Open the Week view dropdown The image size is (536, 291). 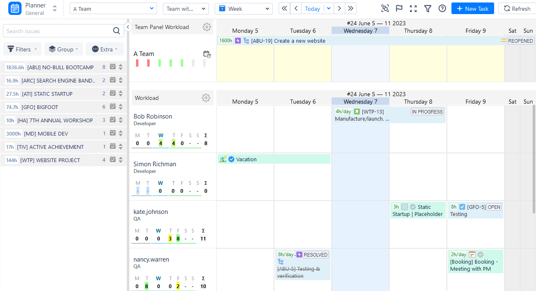243,9
